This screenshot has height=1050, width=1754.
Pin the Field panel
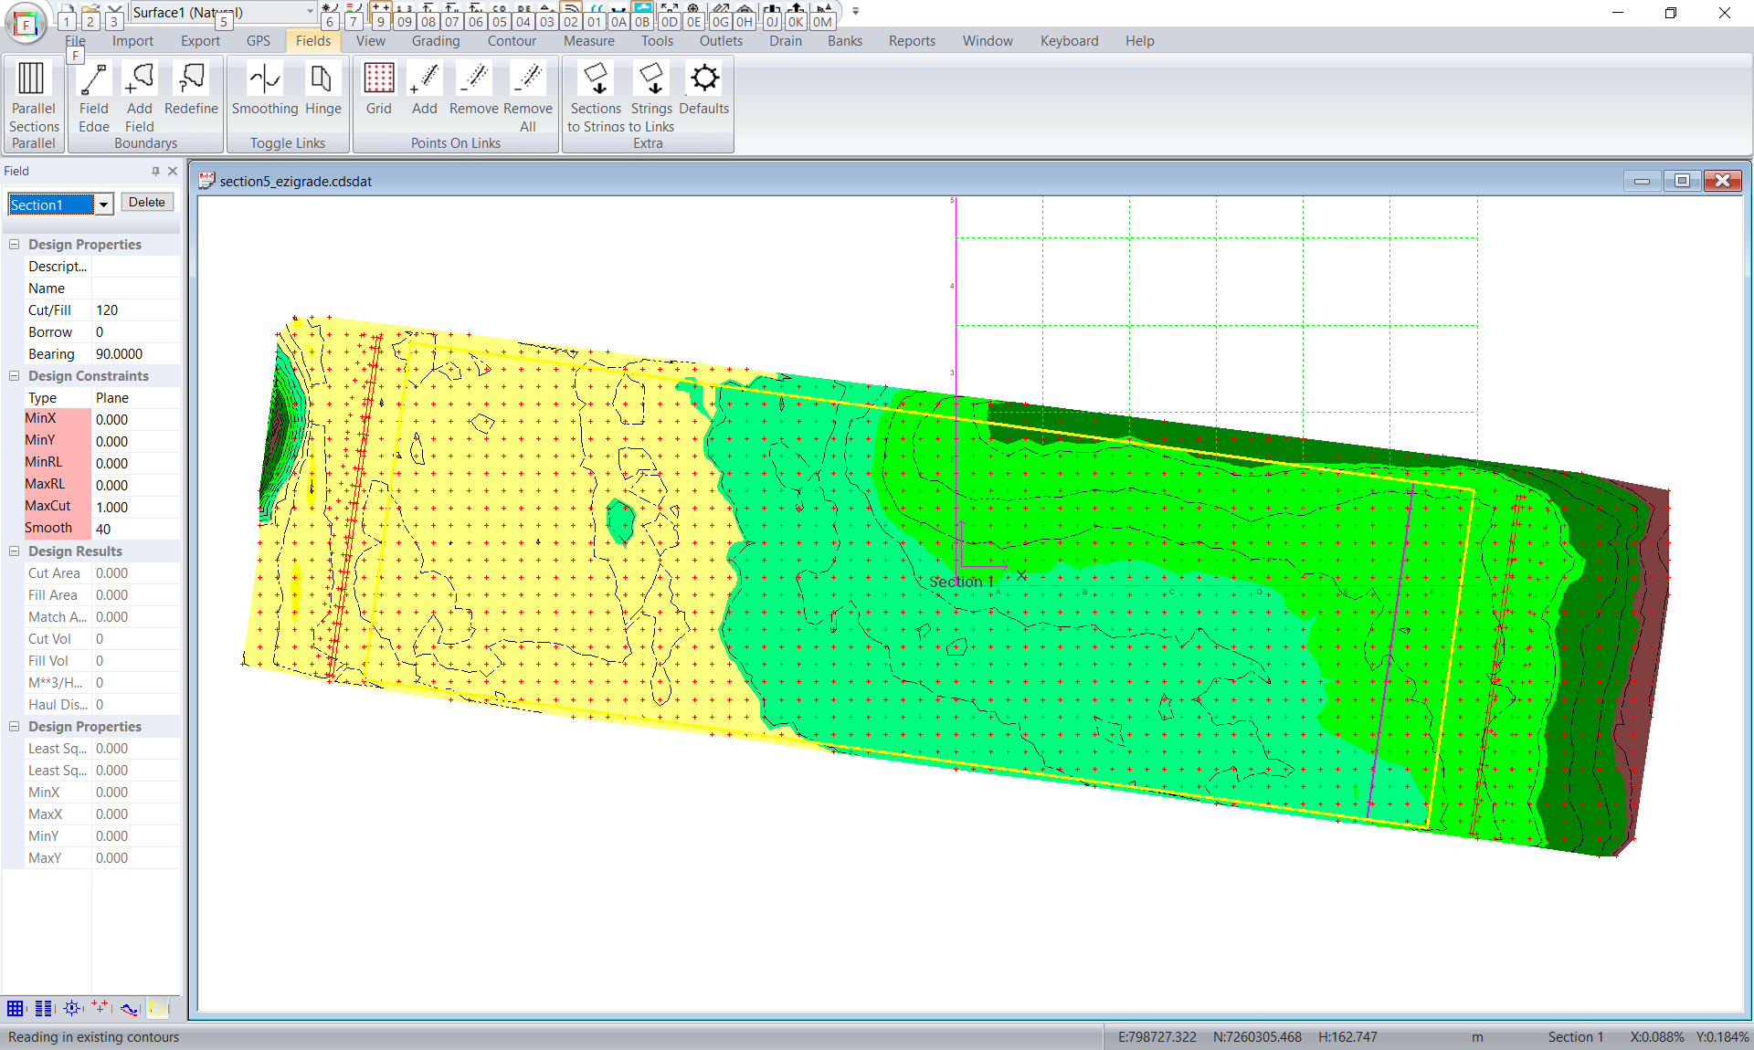click(155, 171)
